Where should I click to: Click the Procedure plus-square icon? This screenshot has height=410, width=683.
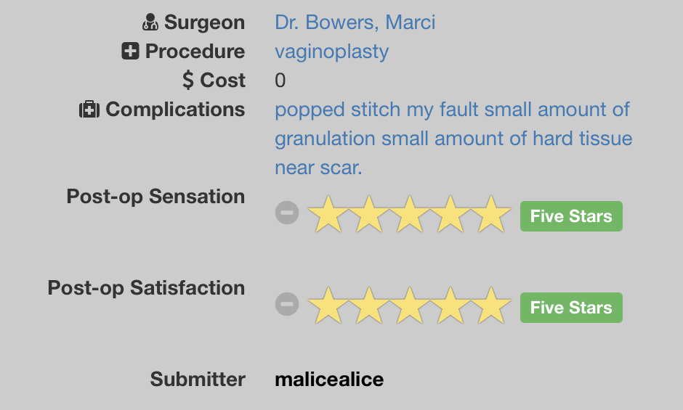(131, 52)
